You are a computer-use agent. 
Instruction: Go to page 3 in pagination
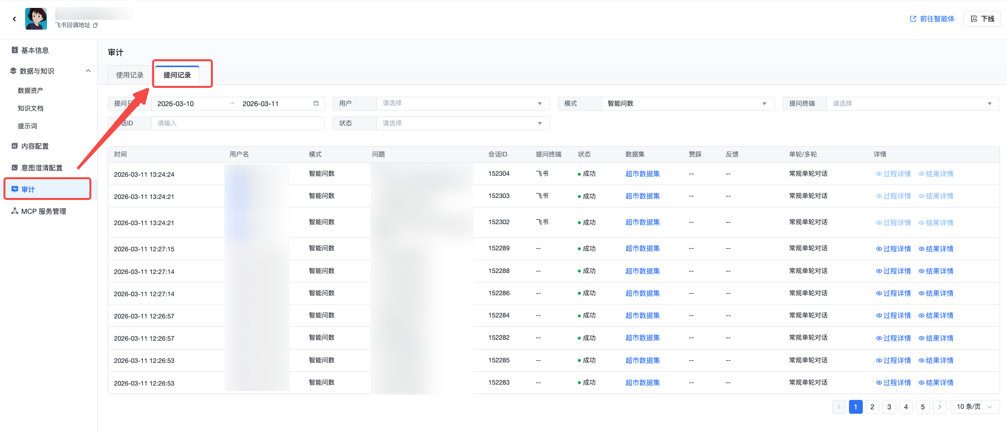tap(889, 407)
